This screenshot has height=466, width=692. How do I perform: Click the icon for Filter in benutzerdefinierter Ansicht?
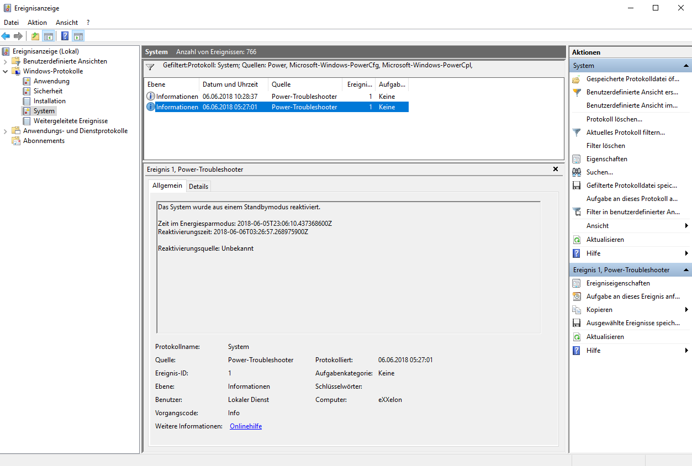point(577,212)
